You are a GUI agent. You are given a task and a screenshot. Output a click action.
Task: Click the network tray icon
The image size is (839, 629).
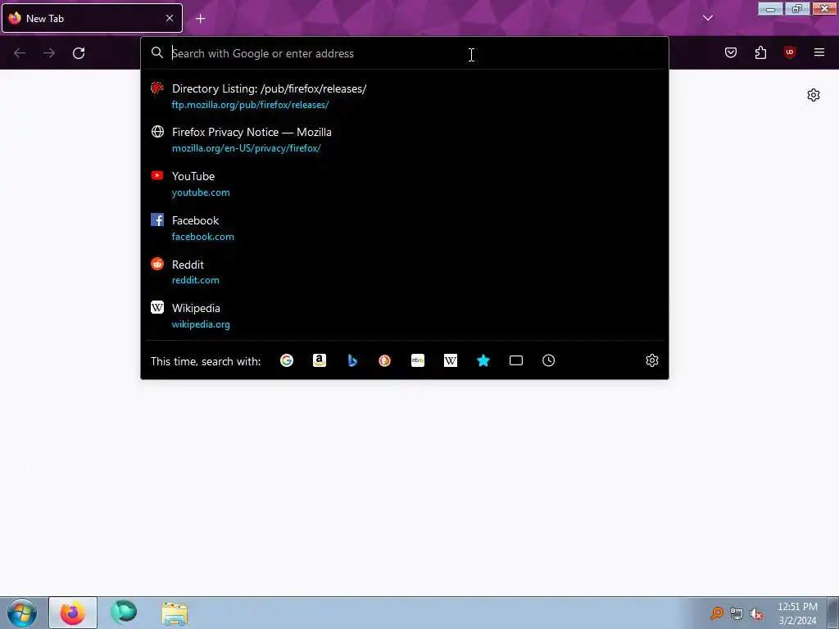[x=737, y=614]
